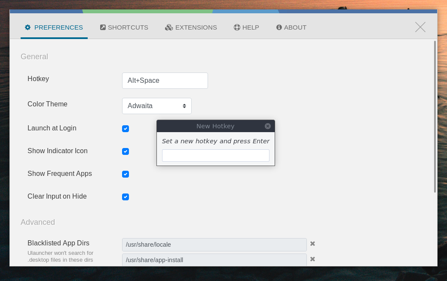
Task: Click the Adwaita theme selector arrows
Action: (184, 106)
